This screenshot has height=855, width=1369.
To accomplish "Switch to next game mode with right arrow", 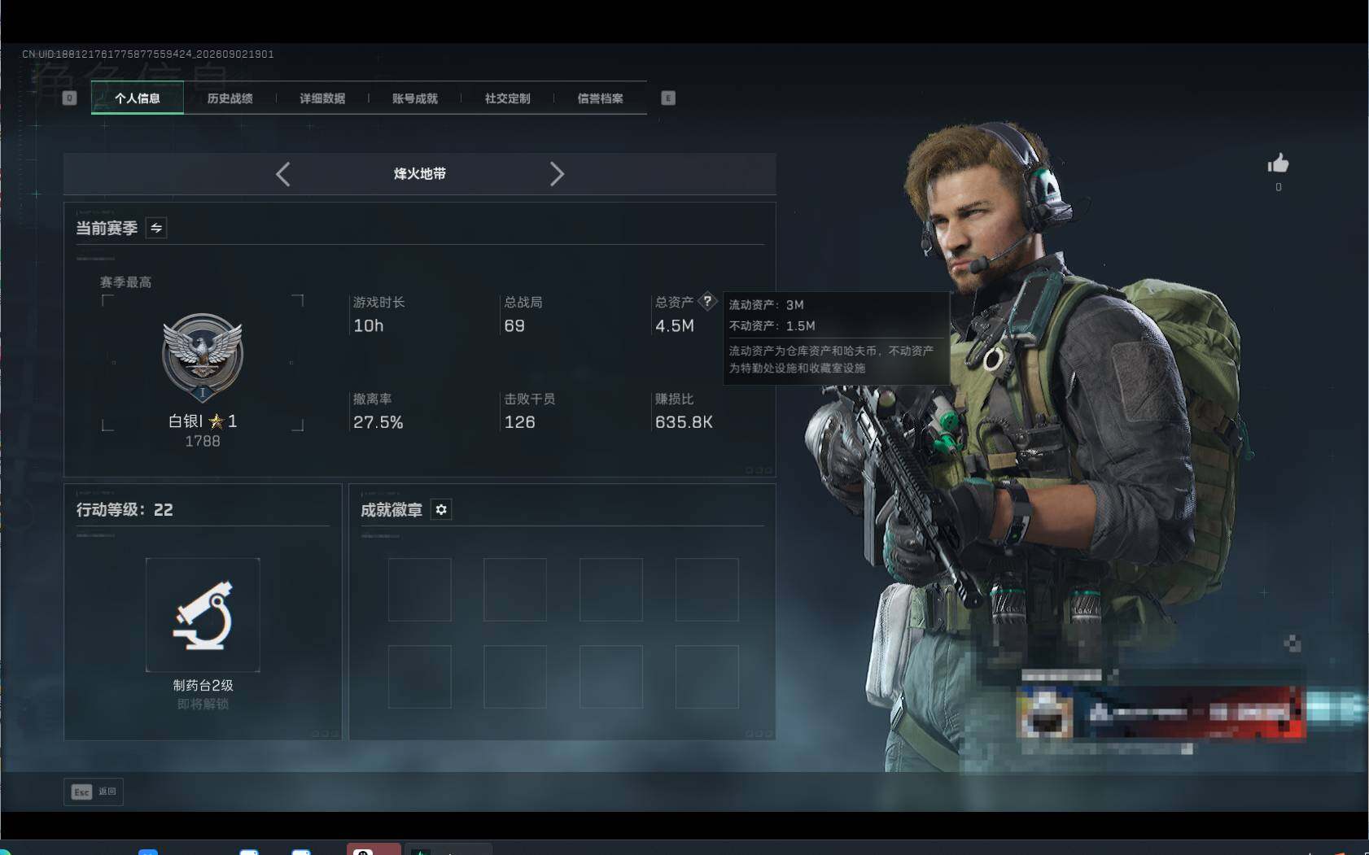I will [x=557, y=174].
